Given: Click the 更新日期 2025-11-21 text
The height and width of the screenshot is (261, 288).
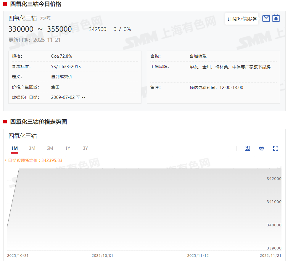Looking at the screenshot, I should pos(34,40).
